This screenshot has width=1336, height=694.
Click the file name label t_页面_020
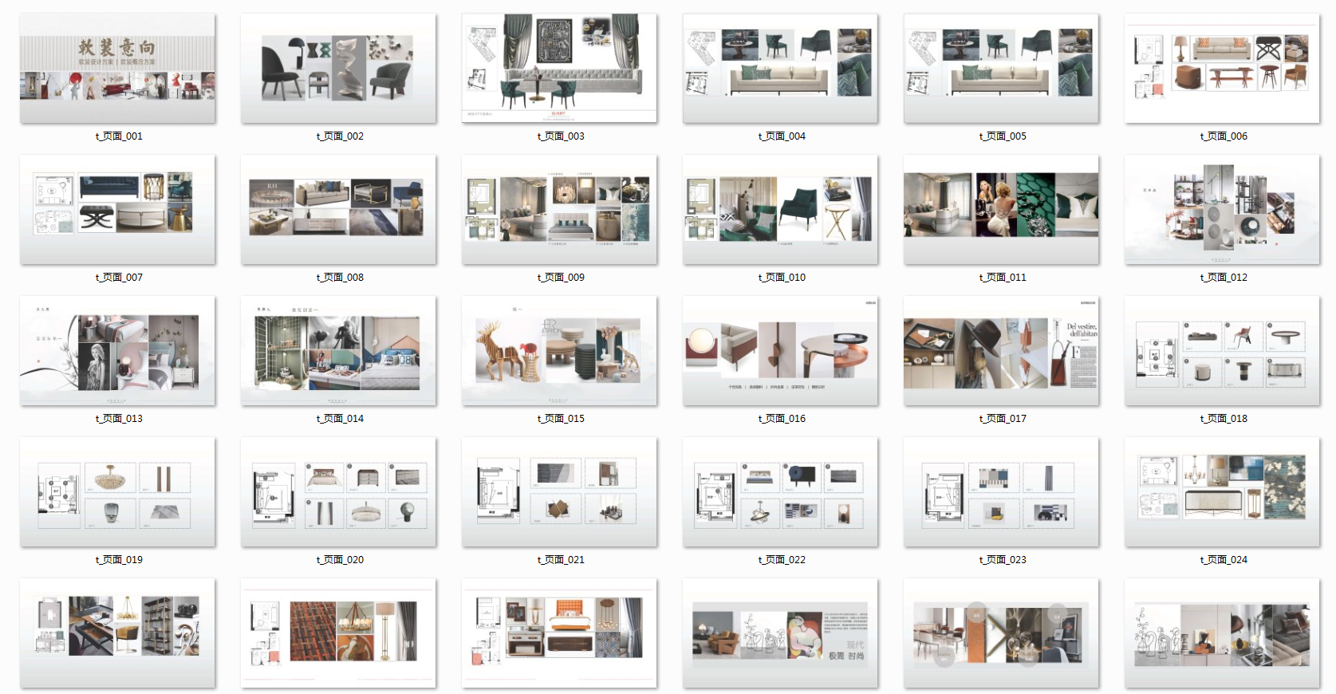[x=340, y=560]
